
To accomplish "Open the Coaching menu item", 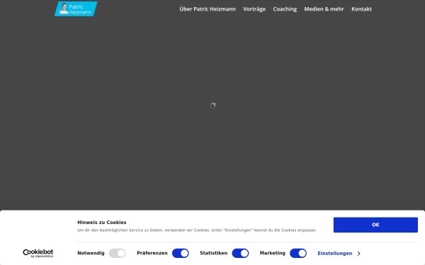I will tap(285, 9).
